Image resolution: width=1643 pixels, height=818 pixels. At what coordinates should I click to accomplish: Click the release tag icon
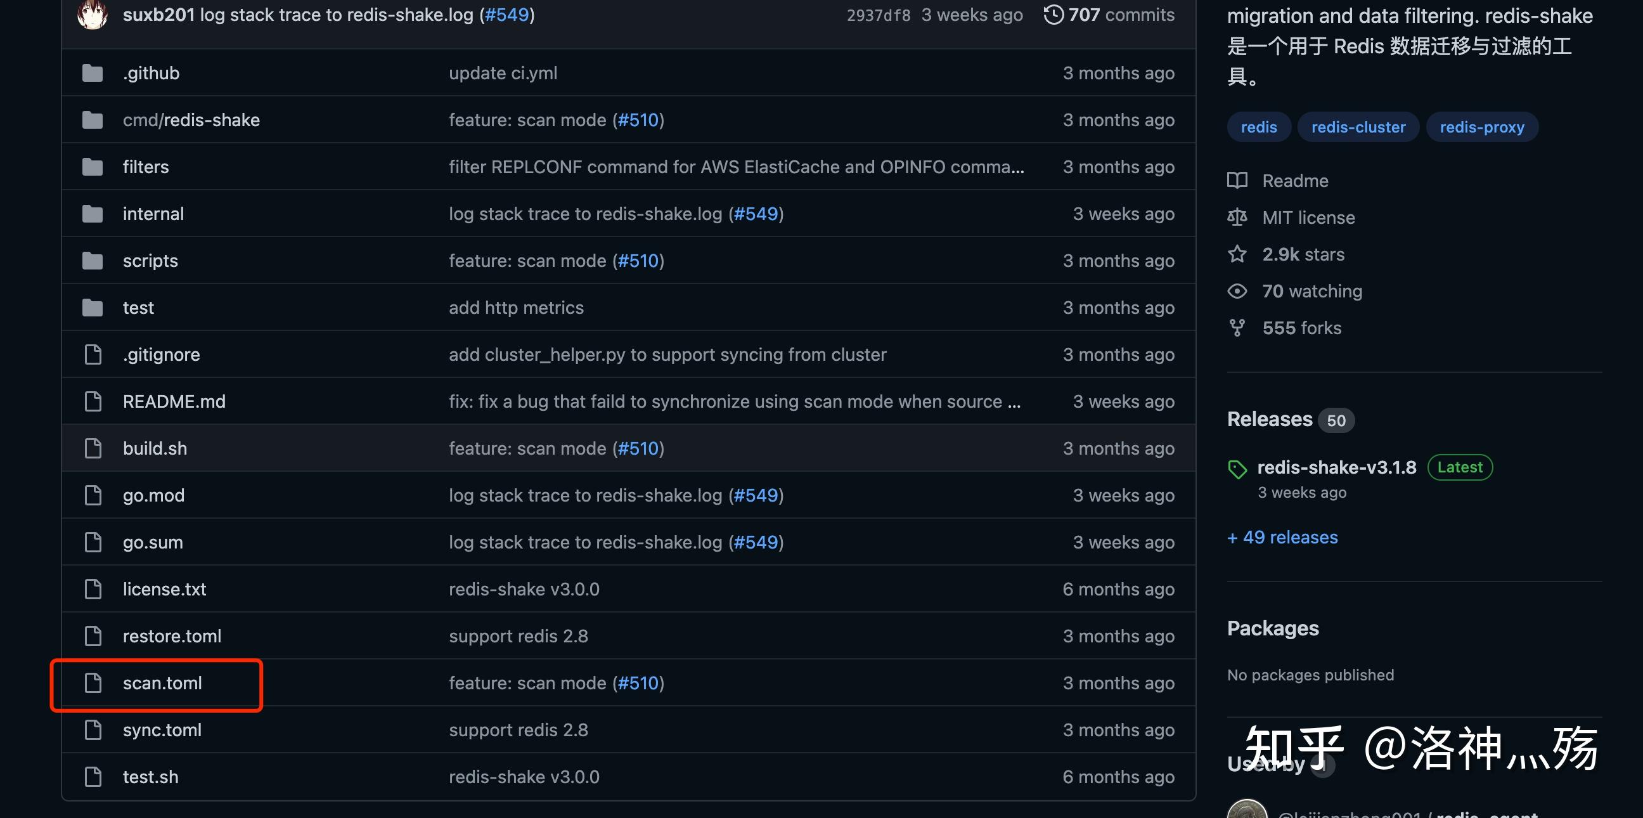(1237, 469)
